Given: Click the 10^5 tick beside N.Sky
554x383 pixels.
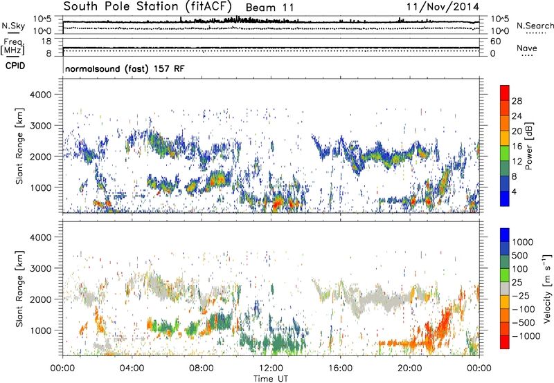Looking at the screenshot, I should pos(42,19).
